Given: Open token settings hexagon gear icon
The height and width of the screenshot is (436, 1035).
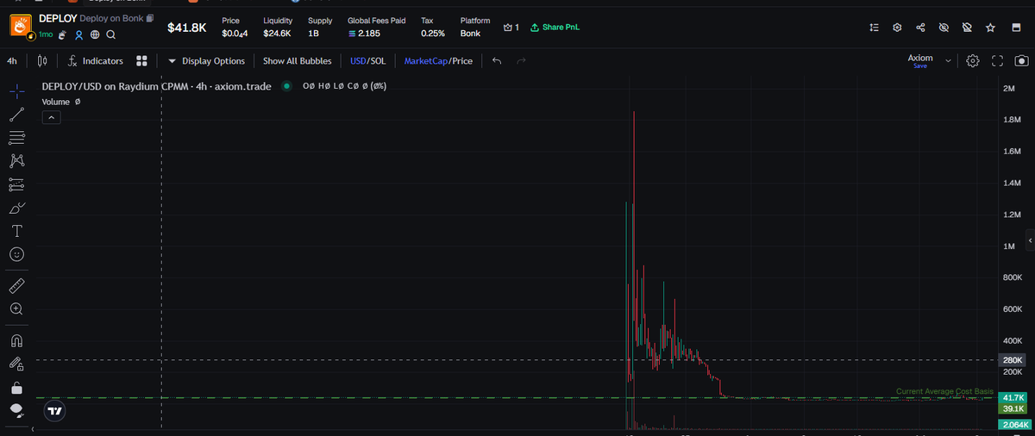Looking at the screenshot, I should [897, 28].
